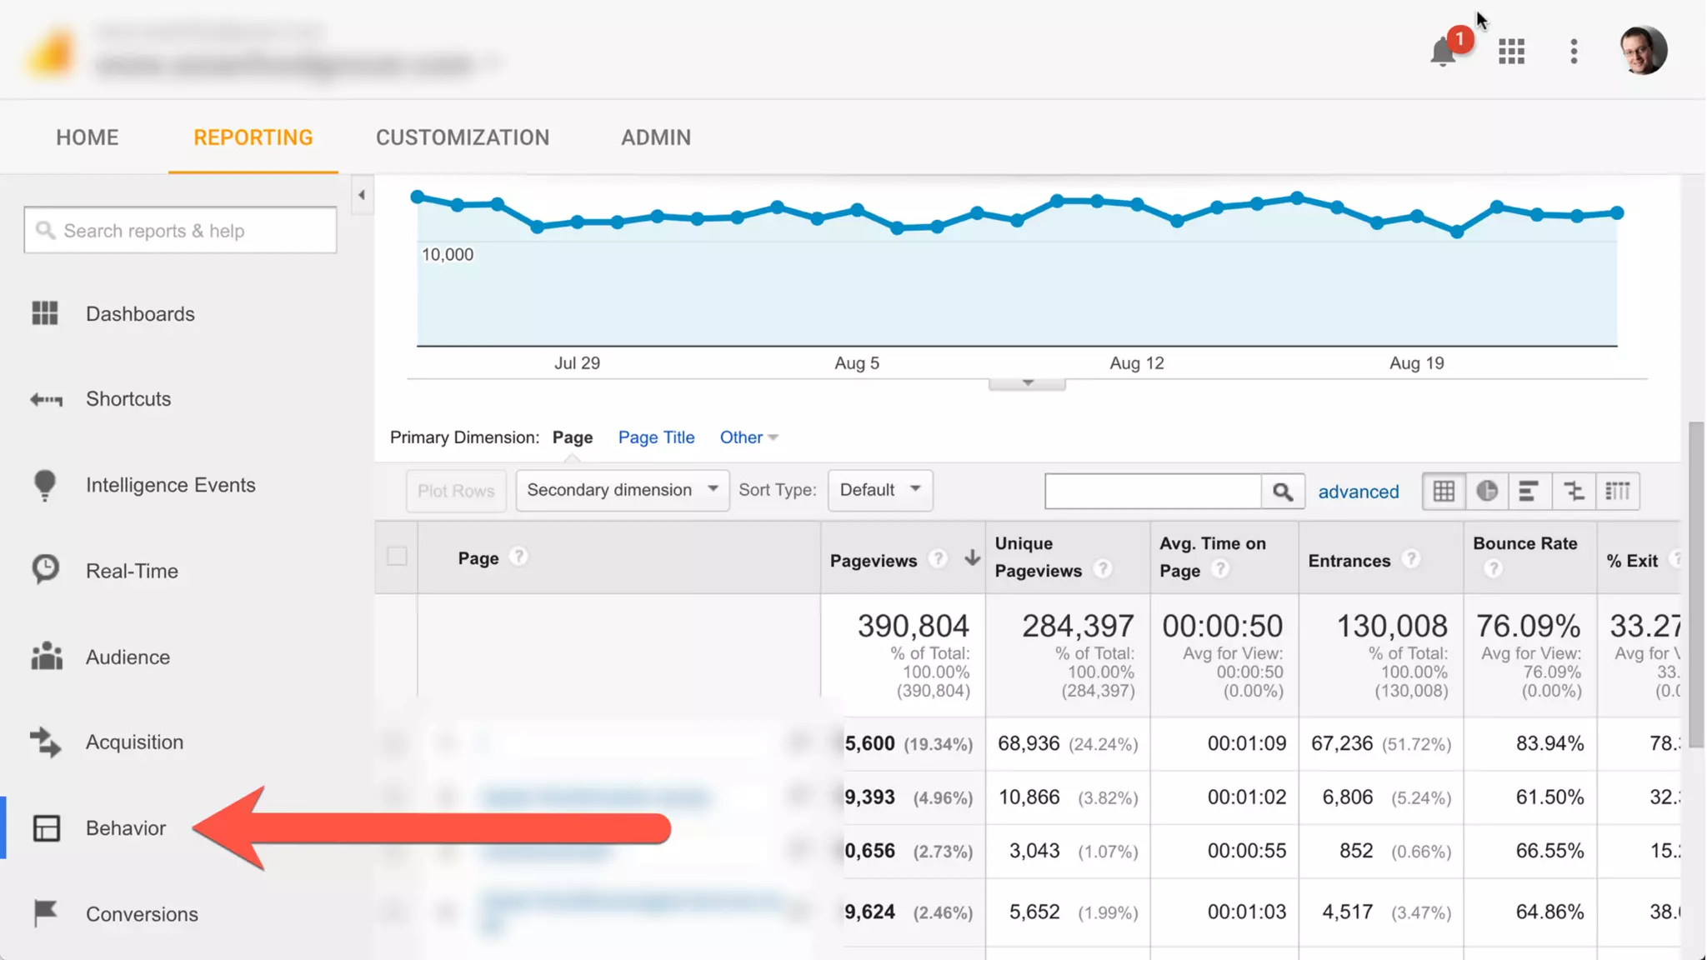
Task: Switch to pivot table view
Action: tap(1618, 492)
